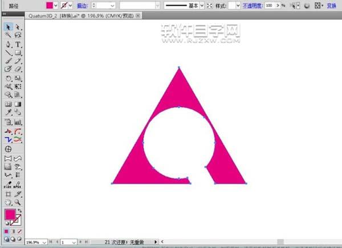Select the Type tool

pyautogui.click(x=18, y=44)
